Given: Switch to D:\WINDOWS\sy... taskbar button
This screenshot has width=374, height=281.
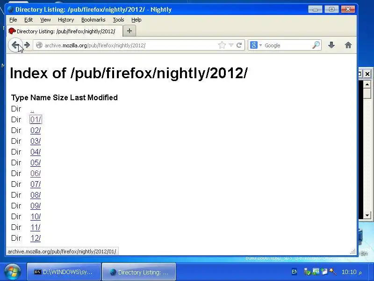Looking at the screenshot, I should pos(64,272).
